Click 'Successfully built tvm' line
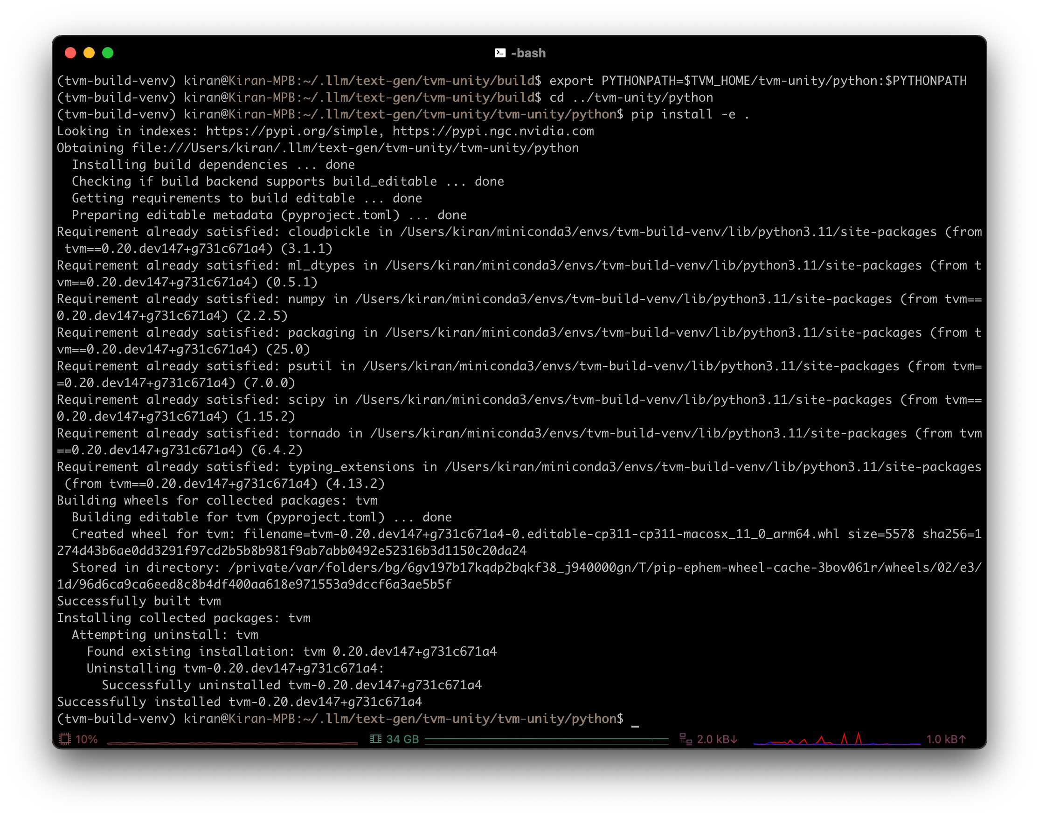Viewport: 1039px width, 818px height. tap(139, 601)
